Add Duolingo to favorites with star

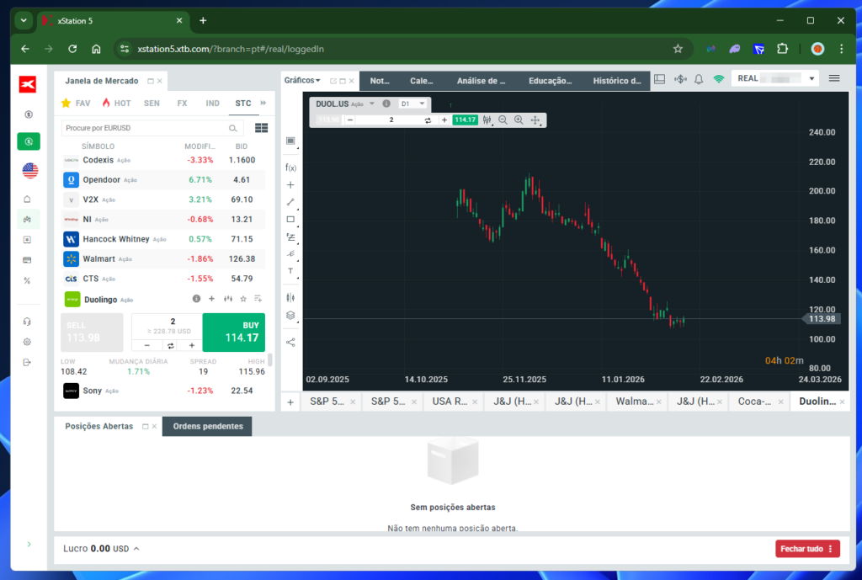243,299
